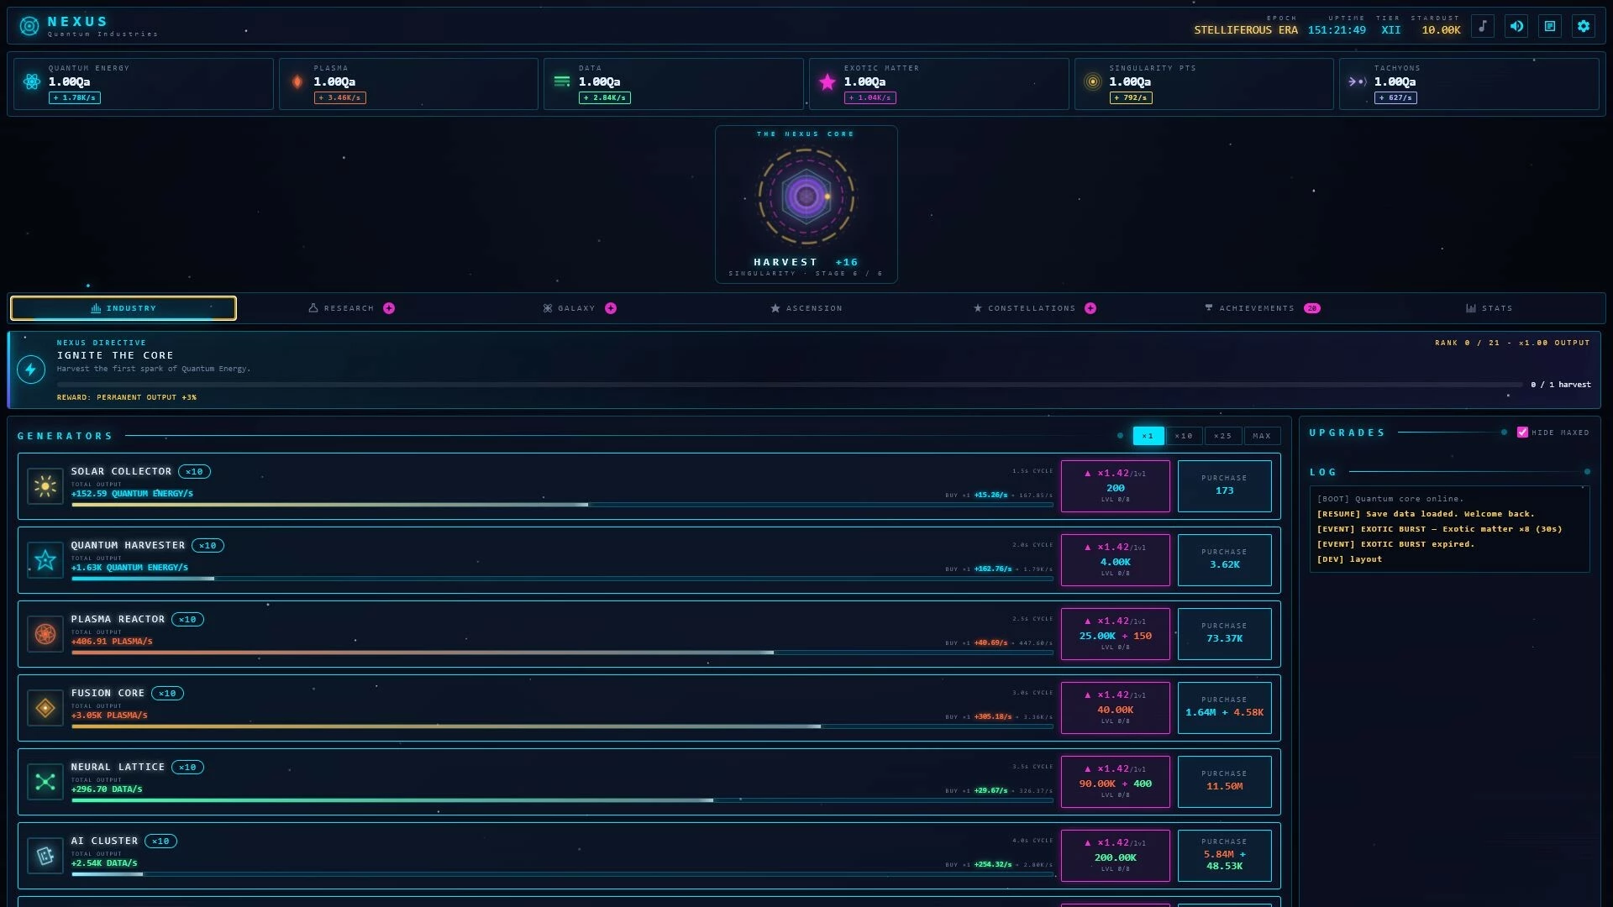
Task: Click the Neural Lattice network icon
Action: coord(45,782)
